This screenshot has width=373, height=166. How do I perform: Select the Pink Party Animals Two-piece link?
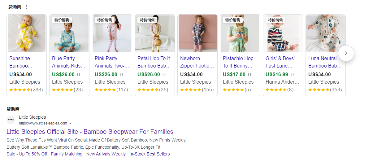[x=112, y=62]
